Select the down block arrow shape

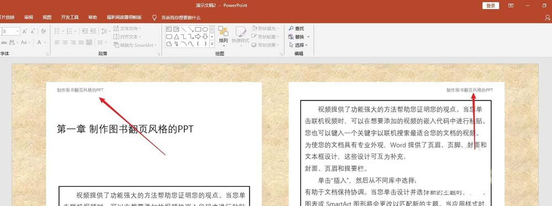(x=205, y=36)
